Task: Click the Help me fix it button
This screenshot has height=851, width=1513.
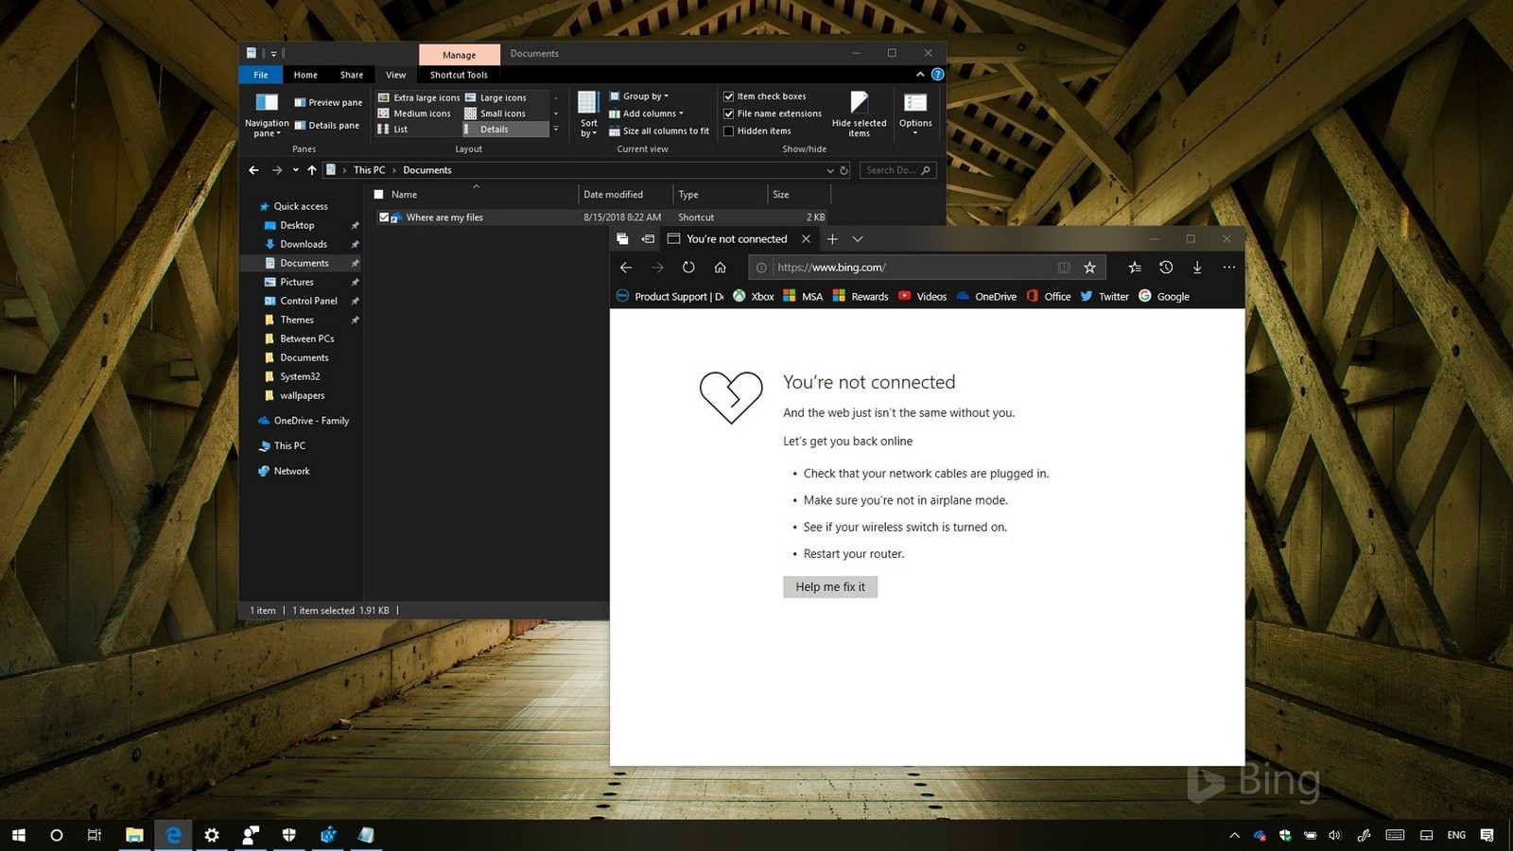Action: coord(830,587)
